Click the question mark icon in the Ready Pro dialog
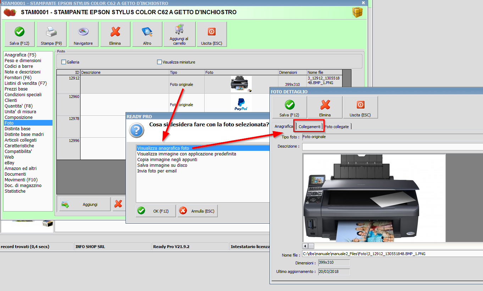483x291 pixels. tap(137, 130)
